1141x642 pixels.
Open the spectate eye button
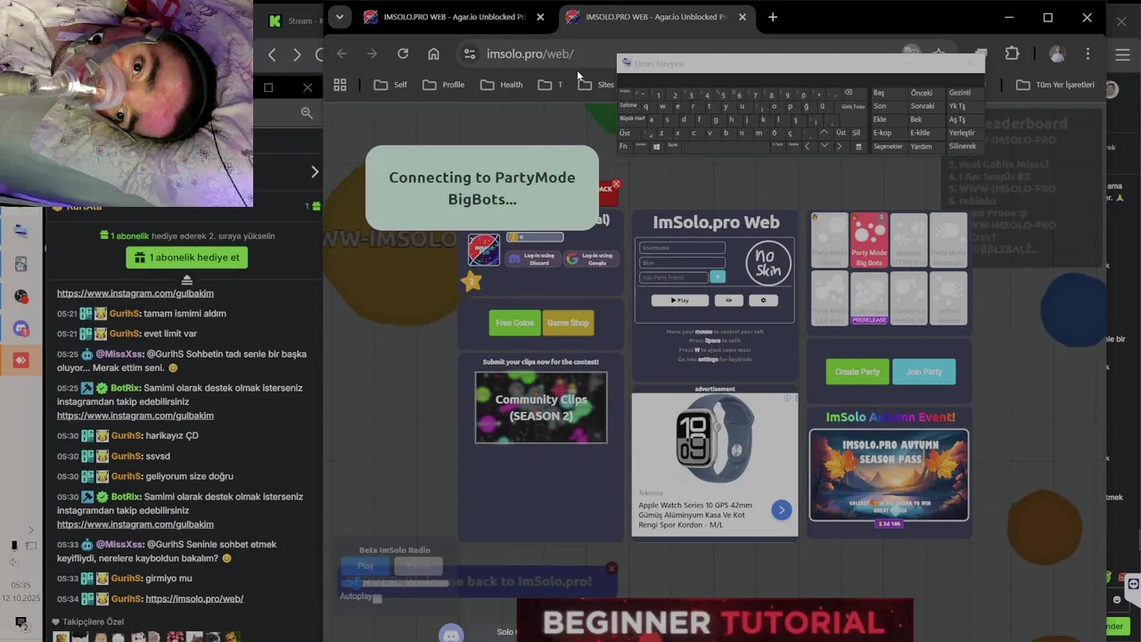coord(729,300)
